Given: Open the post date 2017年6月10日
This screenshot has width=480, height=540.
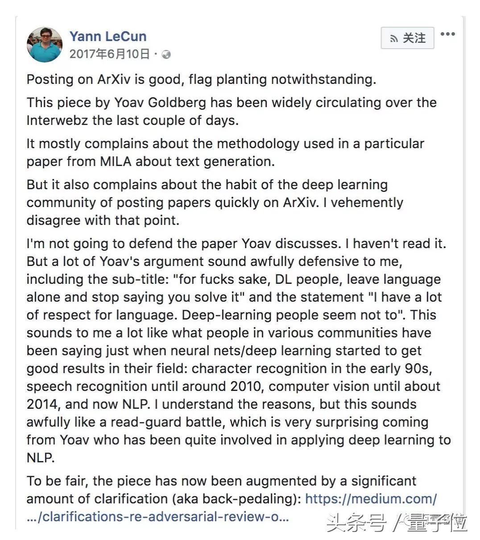Looking at the screenshot, I should (x=110, y=54).
